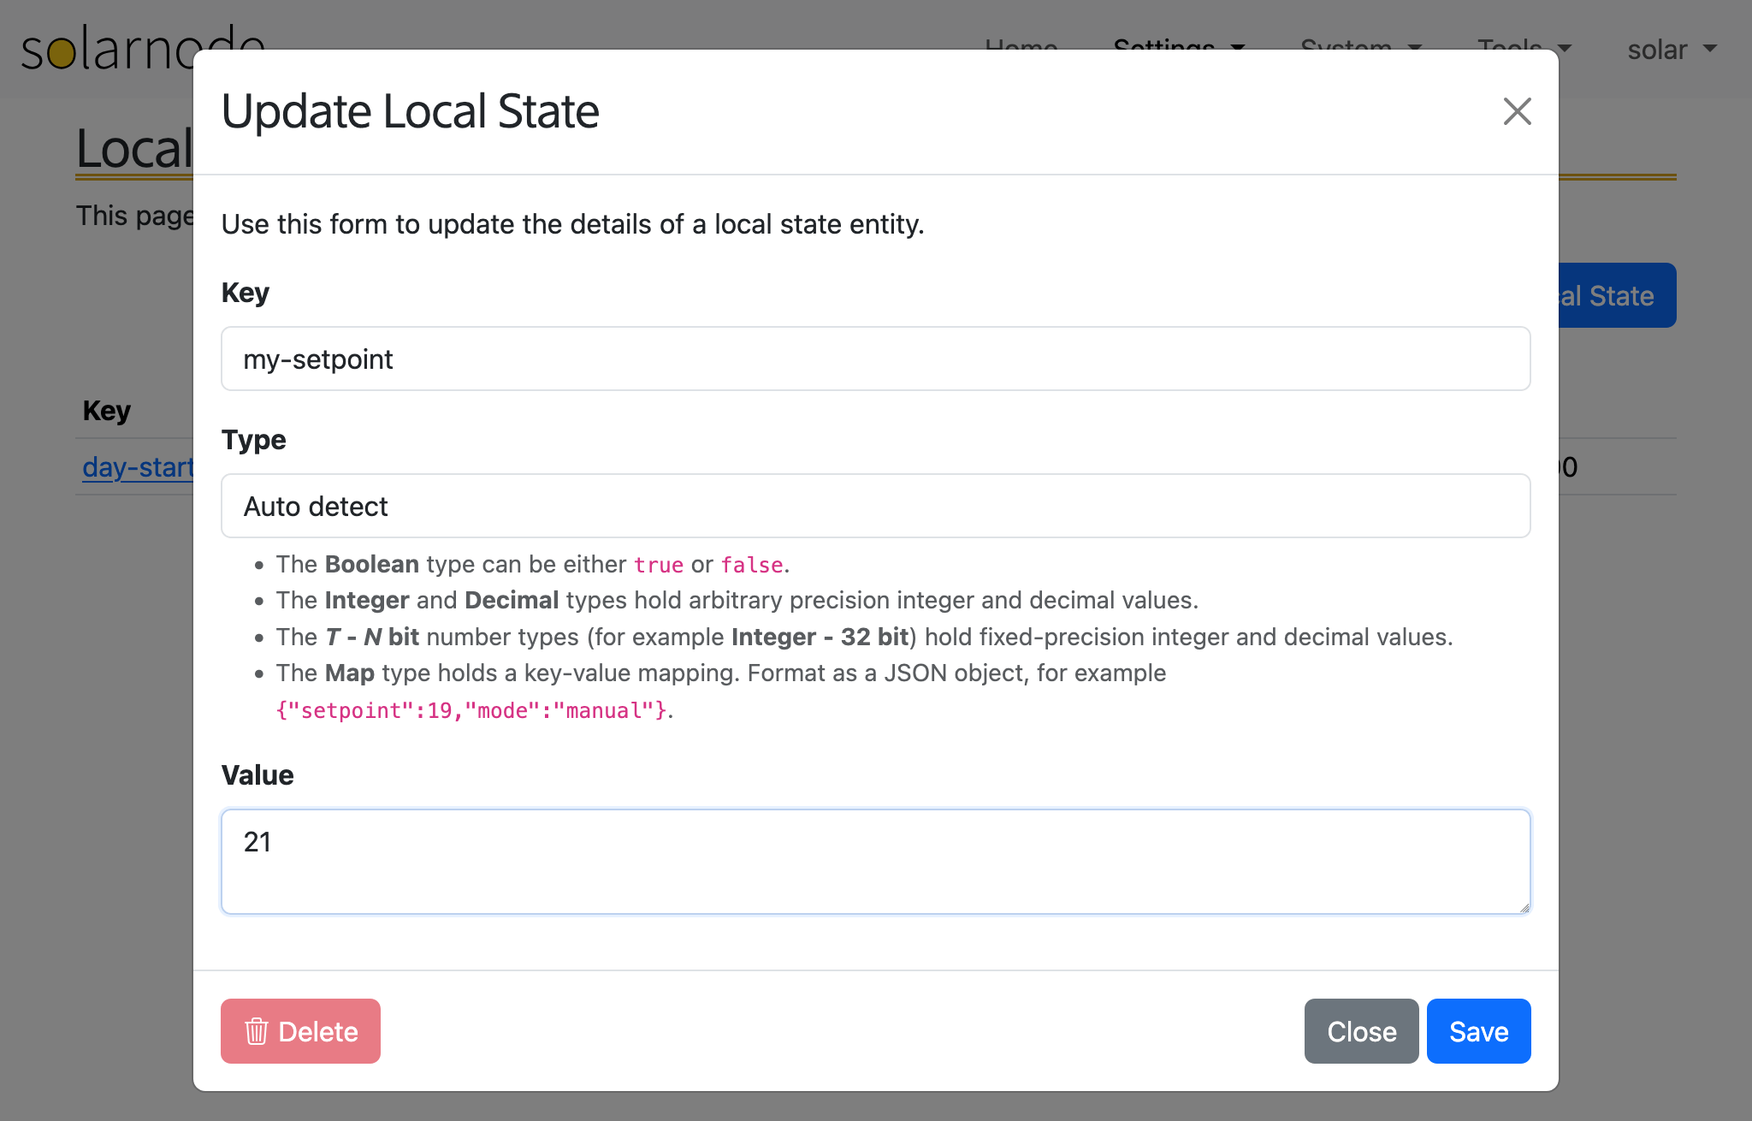This screenshot has height=1121, width=1752.
Task: Open the Type dropdown showing Auto detect
Action: (875, 506)
